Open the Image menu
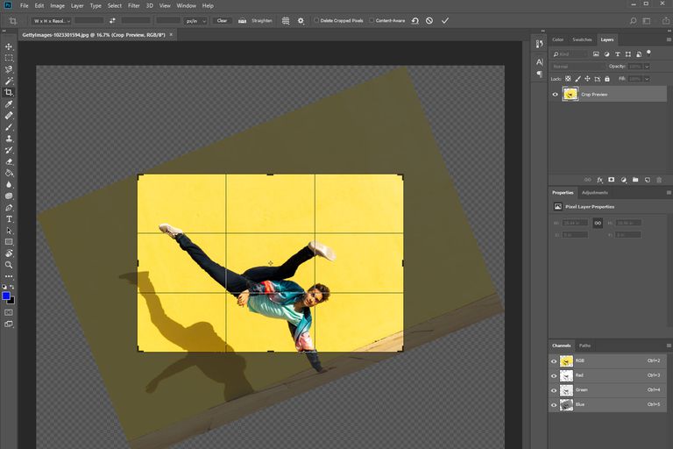This screenshot has width=673, height=449. (x=57, y=5)
